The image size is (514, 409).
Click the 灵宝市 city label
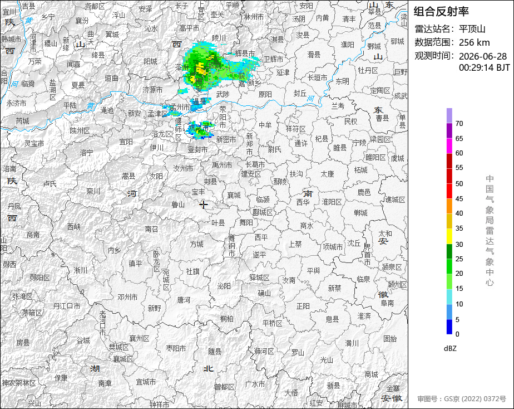(34, 143)
